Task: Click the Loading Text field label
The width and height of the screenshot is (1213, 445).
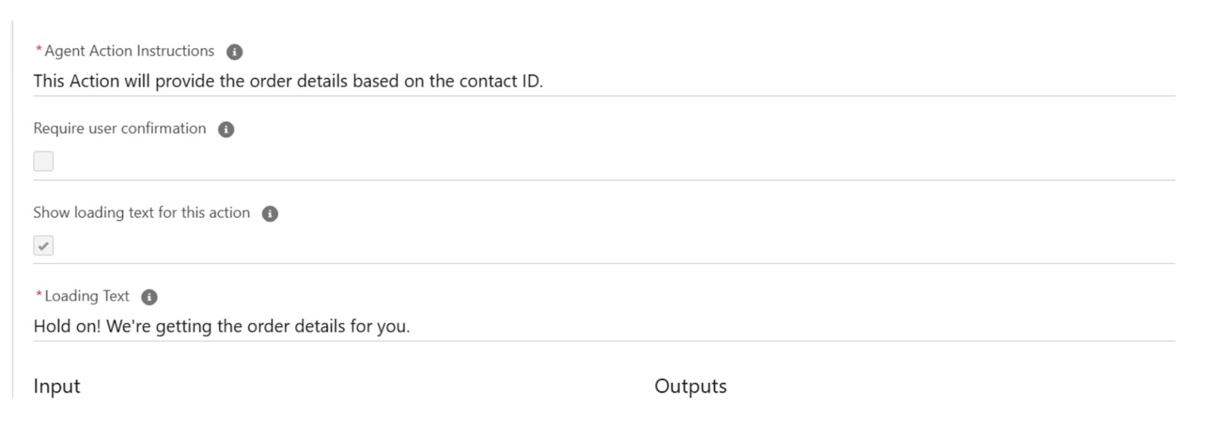Action: [86, 296]
